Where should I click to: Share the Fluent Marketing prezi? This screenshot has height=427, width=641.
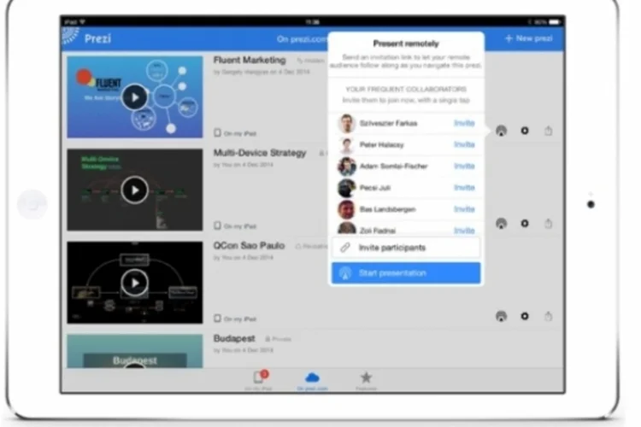(548, 131)
